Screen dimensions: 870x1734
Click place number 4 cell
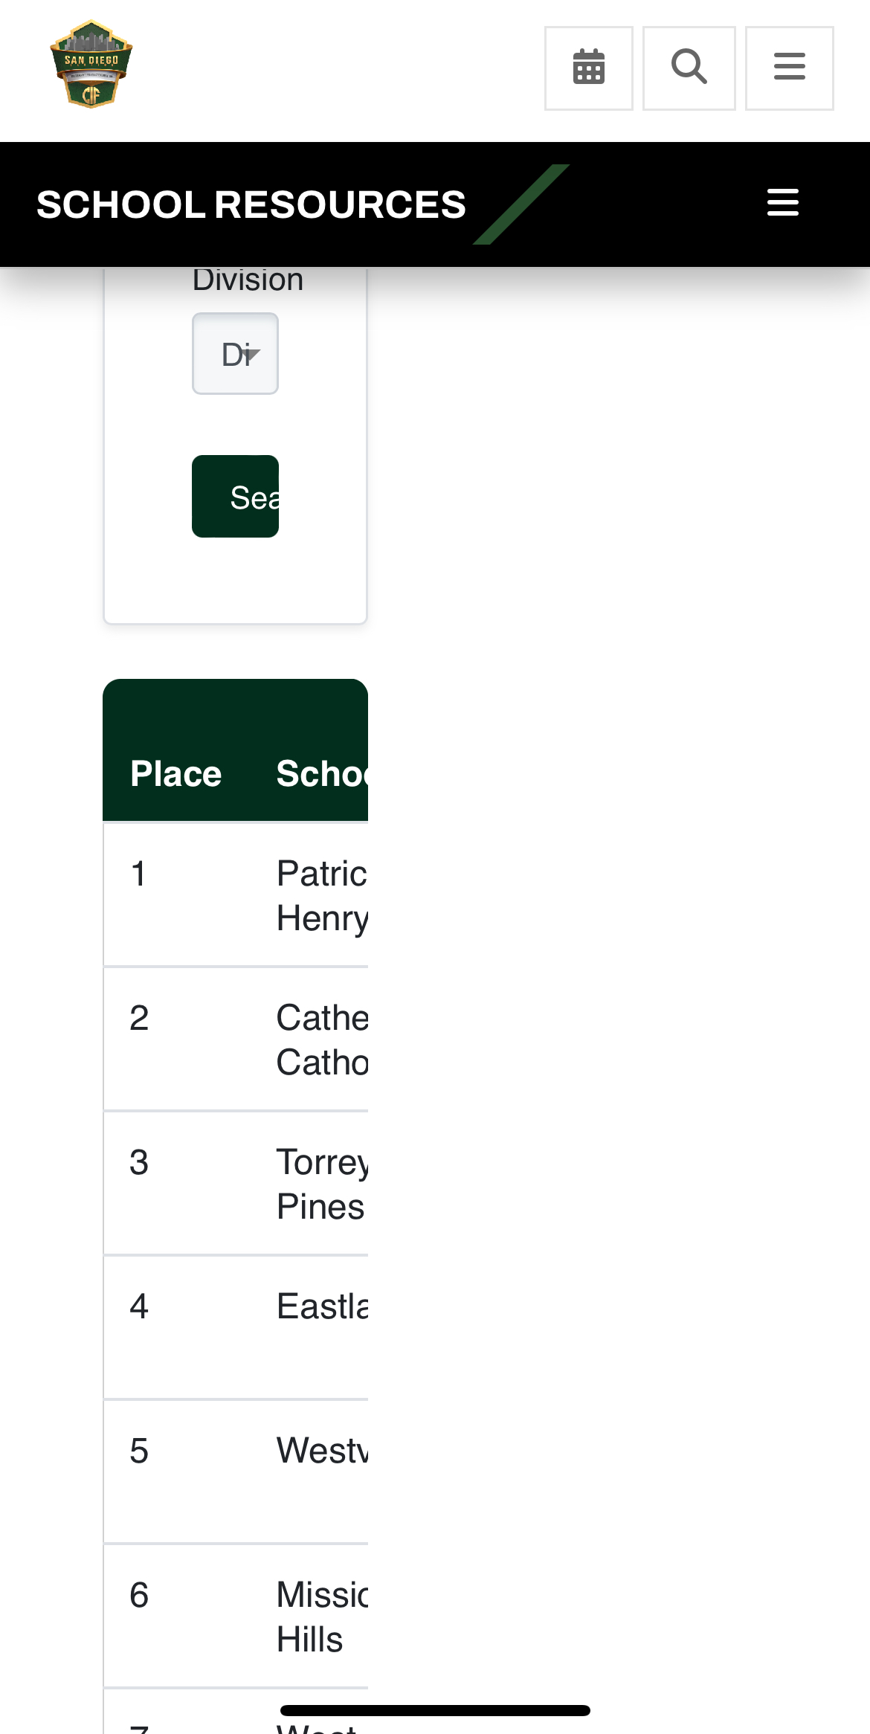pos(139,1306)
